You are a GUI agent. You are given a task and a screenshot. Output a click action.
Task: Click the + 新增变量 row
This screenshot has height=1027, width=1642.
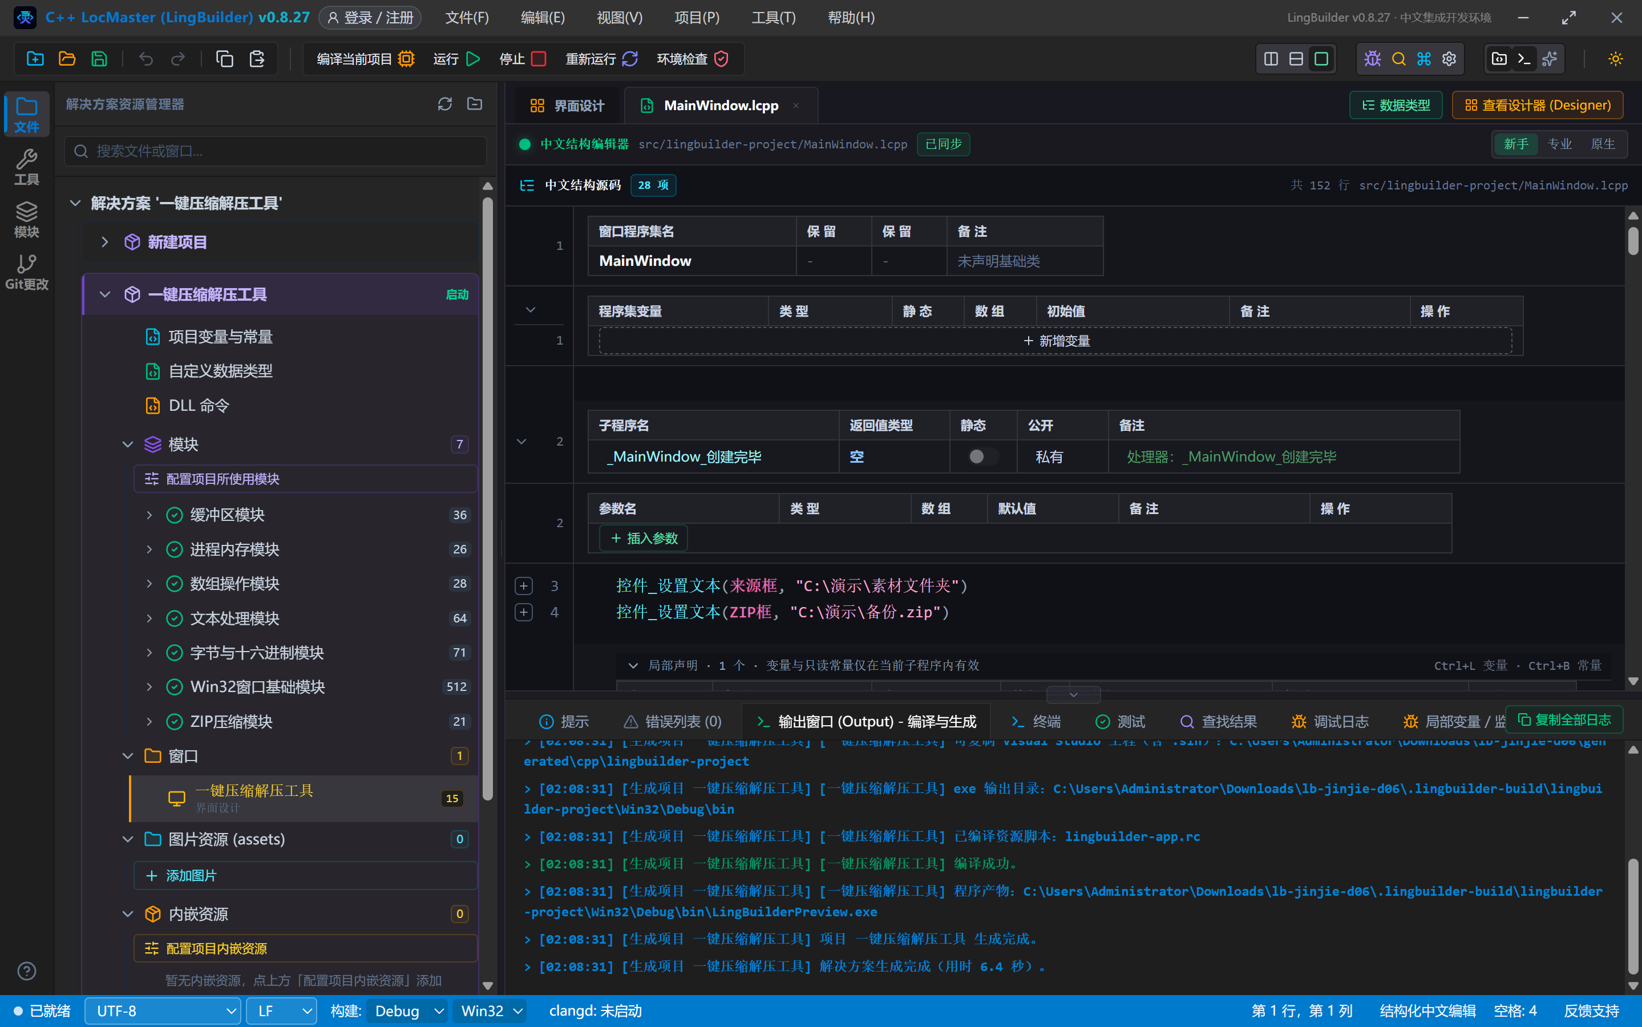click(1056, 341)
